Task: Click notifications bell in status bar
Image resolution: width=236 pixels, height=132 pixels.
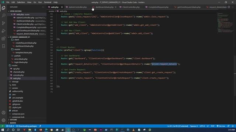Action: point(233,126)
